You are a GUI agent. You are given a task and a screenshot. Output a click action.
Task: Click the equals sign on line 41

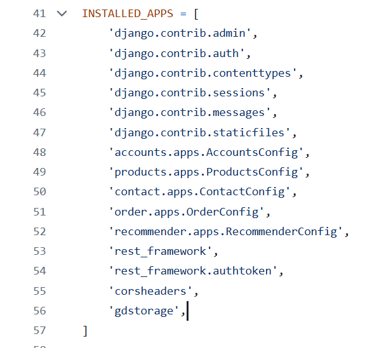pyautogui.click(x=183, y=14)
